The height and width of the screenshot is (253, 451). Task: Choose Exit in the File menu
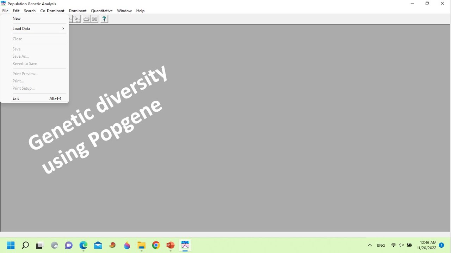(x=35, y=98)
